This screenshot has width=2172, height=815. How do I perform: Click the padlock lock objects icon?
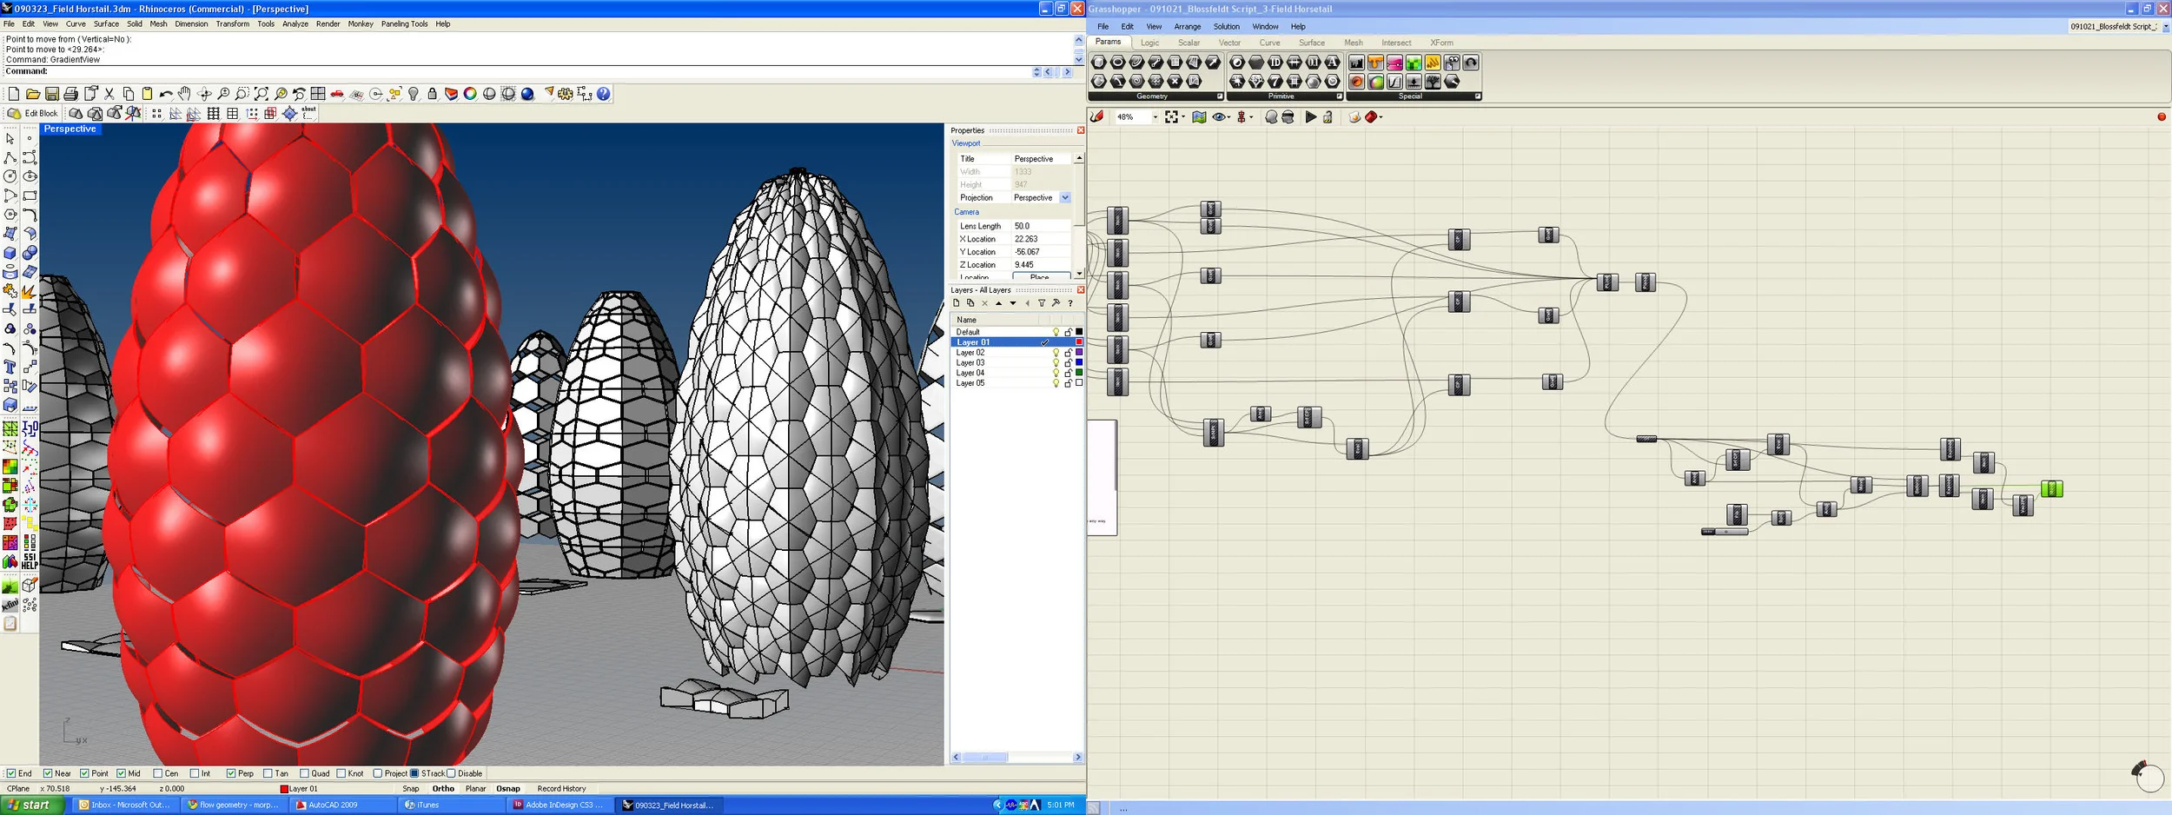pyautogui.click(x=432, y=94)
